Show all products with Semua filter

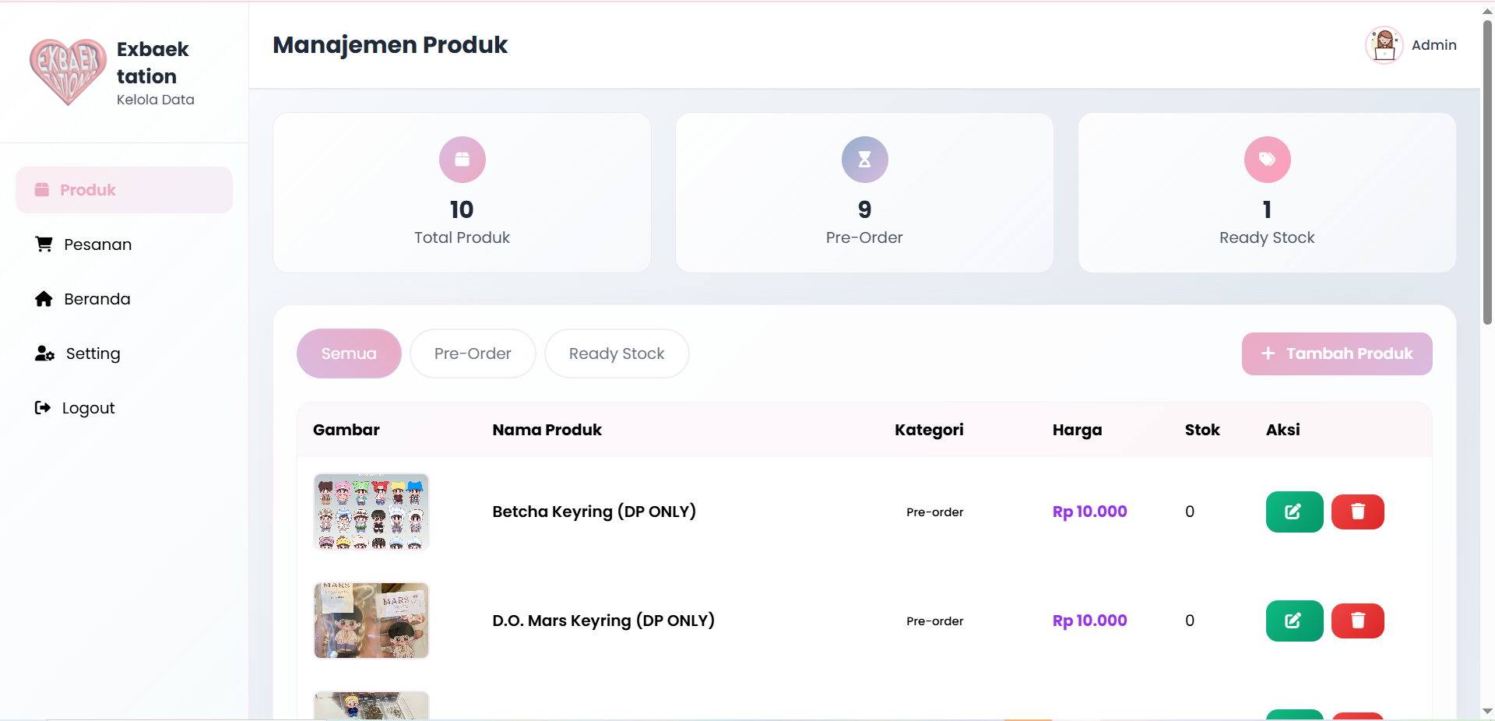(x=349, y=353)
